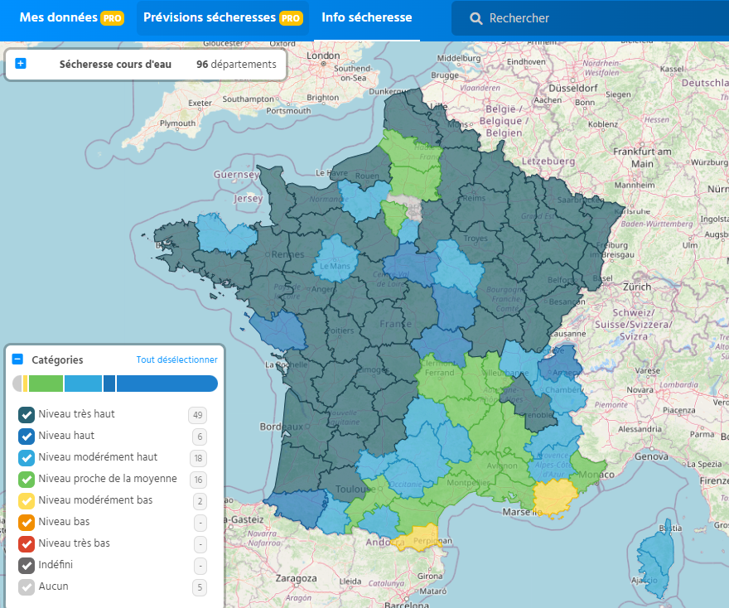Toggle the Indéfini checkbox

coord(27,565)
